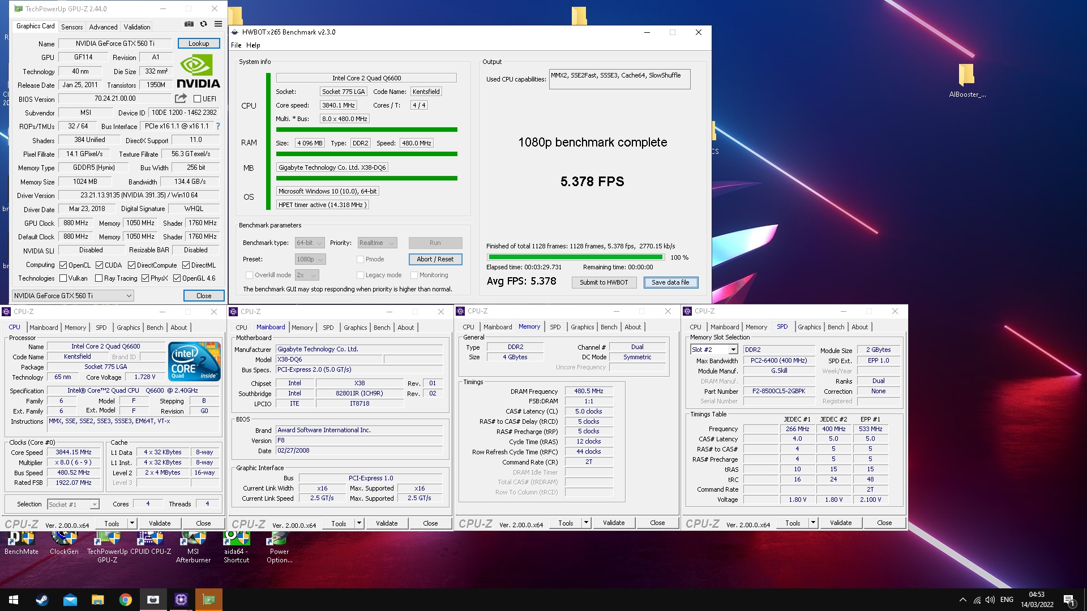The width and height of the screenshot is (1087, 611).
Task: Click the Intel Core 2 Quad logo in CPU-Z
Action: tap(194, 361)
